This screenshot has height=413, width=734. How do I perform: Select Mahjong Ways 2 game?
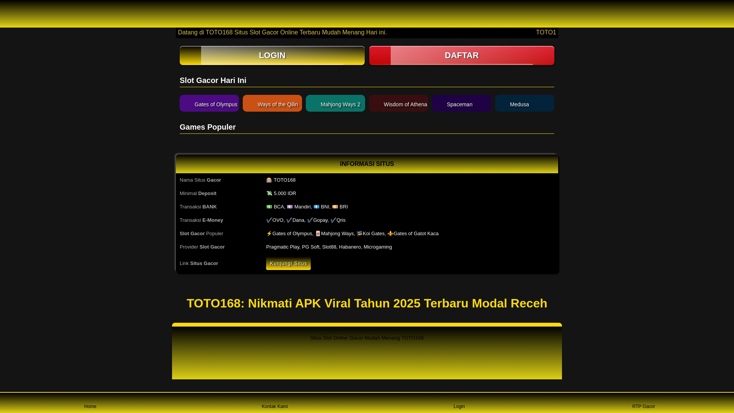pos(335,103)
